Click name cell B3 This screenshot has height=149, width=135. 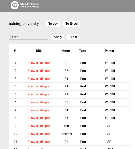click(x=66, y=118)
